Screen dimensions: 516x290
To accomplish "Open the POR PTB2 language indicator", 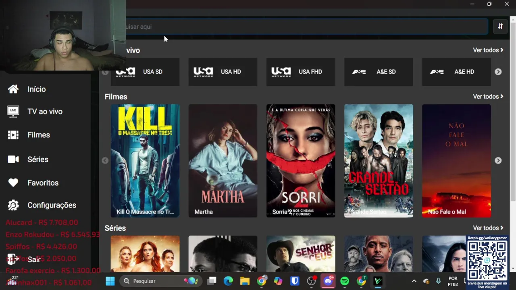I will (x=453, y=281).
